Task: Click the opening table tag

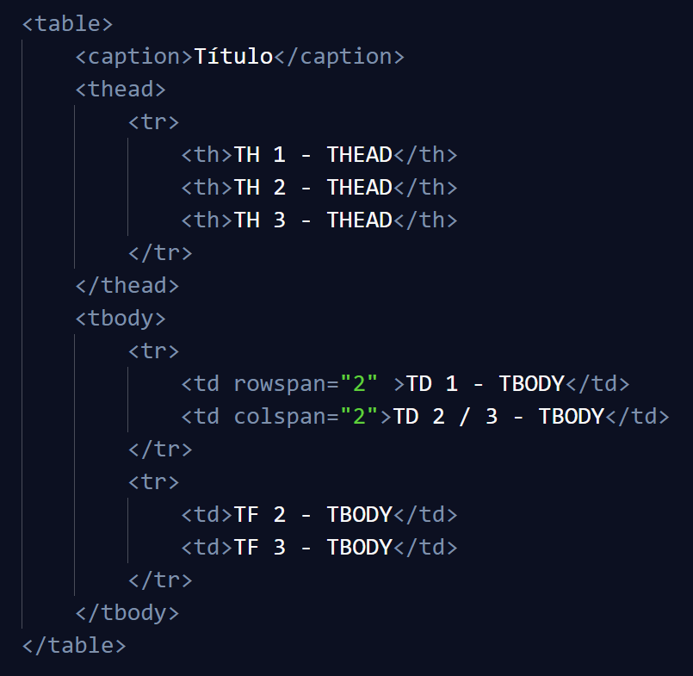Action: (x=68, y=24)
